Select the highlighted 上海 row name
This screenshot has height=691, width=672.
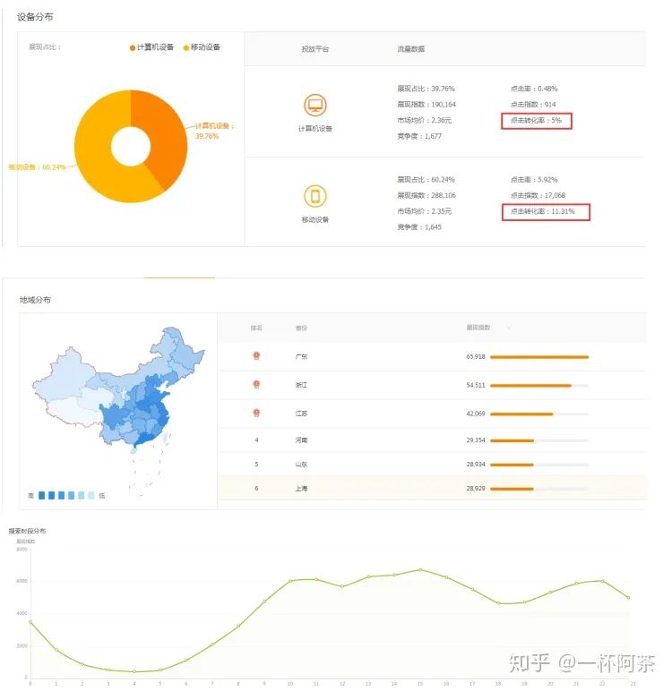coord(301,489)
